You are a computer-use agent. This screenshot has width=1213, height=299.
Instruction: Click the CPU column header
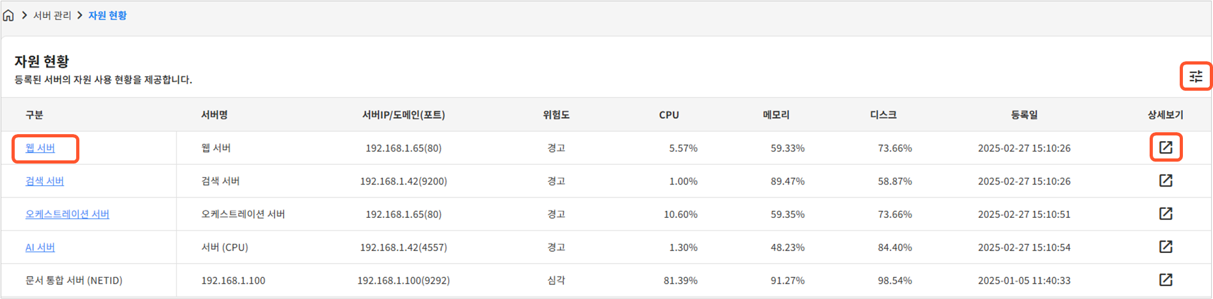click(x=669, y=115)
